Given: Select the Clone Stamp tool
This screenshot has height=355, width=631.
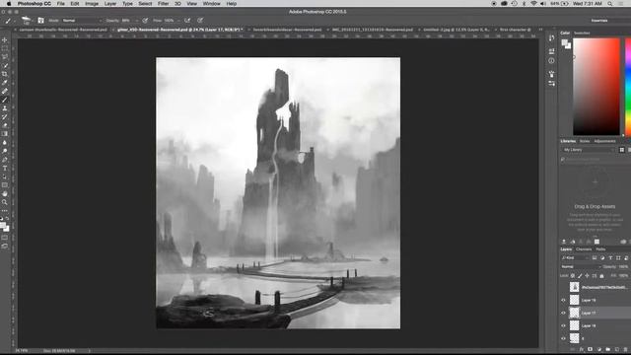Looking at the screenshot, I should pyautogui.click(x=5, y=108).
